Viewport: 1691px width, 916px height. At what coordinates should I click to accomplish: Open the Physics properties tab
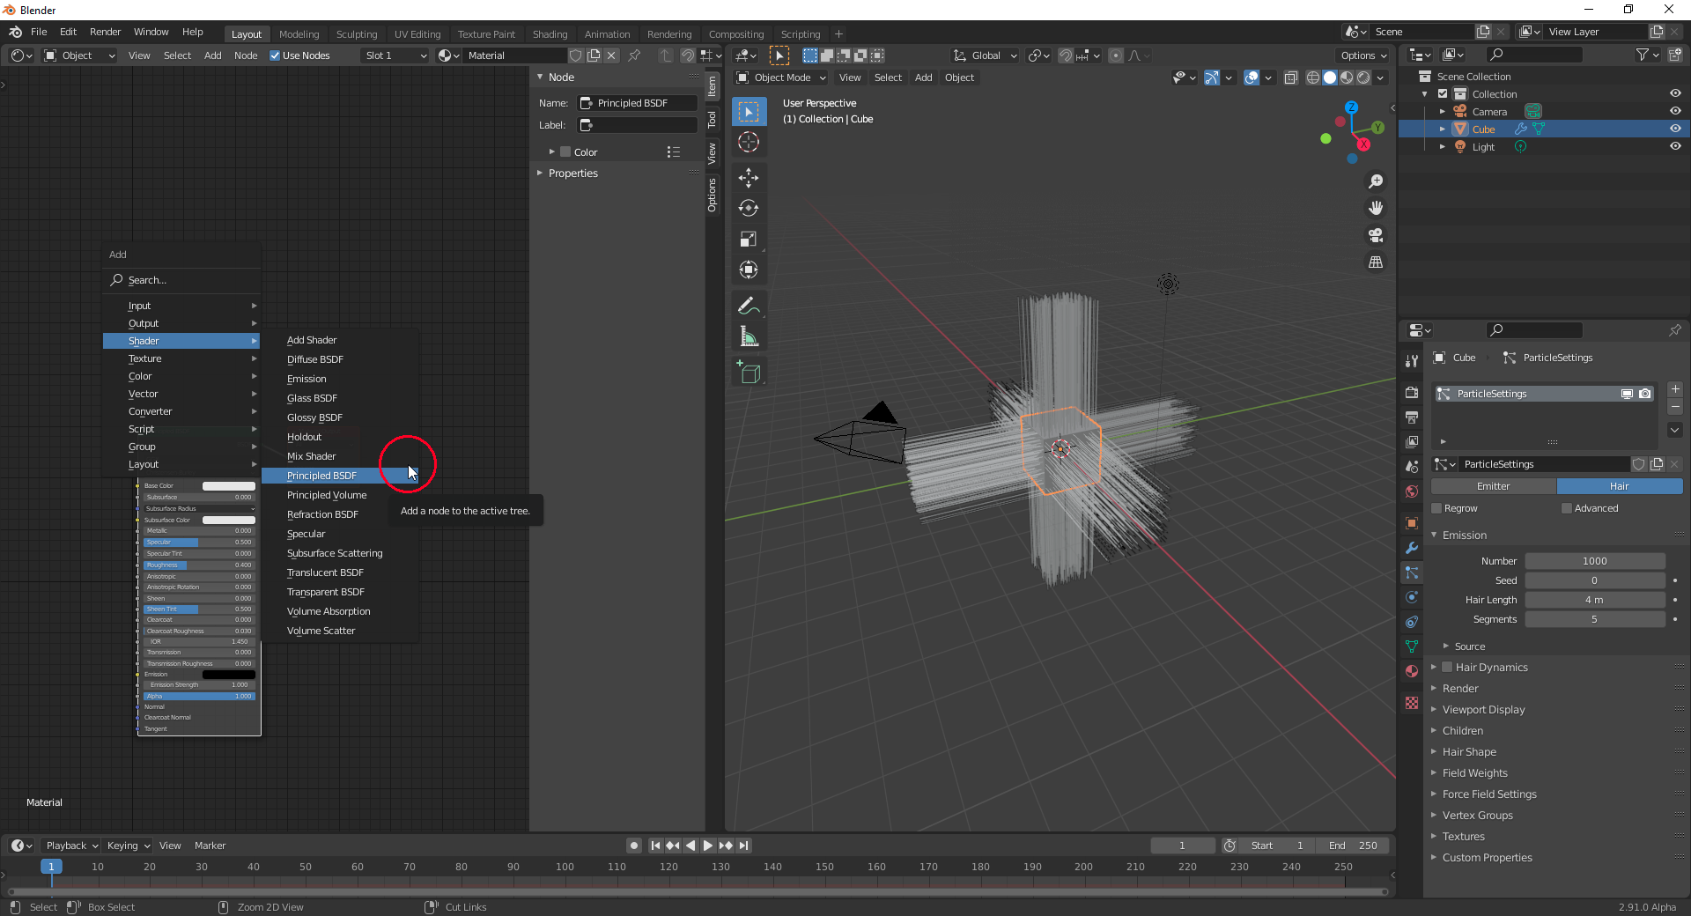(x=1412, y=597)
